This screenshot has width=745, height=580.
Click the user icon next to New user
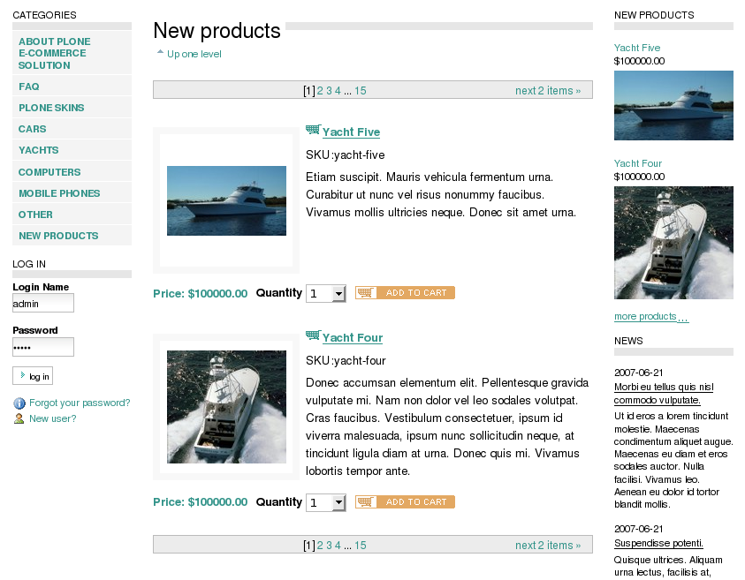click(x=19, y=418)
